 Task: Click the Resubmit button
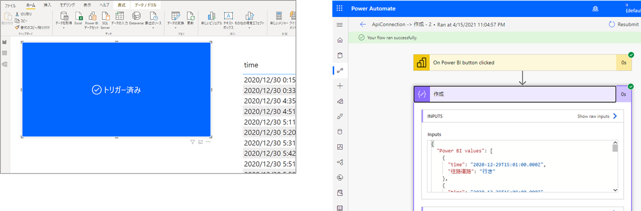click(x=623, y=24)
